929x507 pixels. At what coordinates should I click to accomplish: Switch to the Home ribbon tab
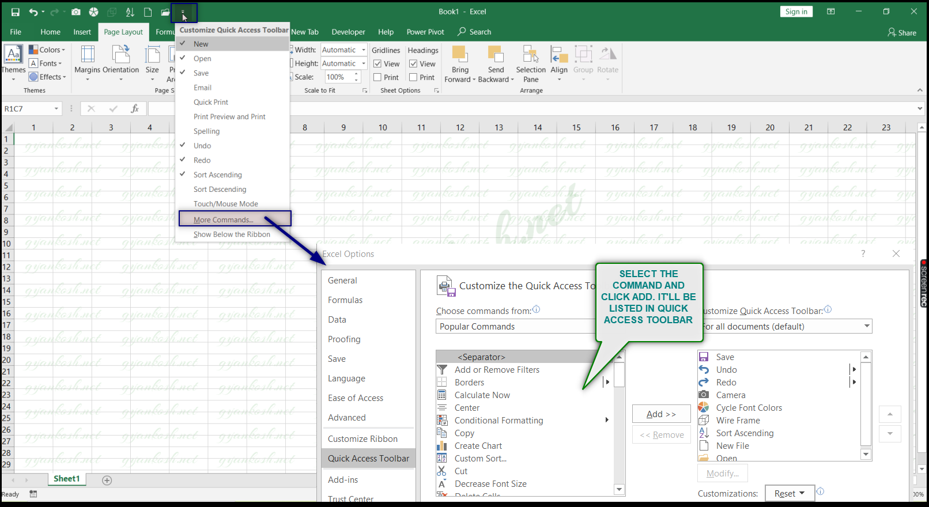pos(50,32)
